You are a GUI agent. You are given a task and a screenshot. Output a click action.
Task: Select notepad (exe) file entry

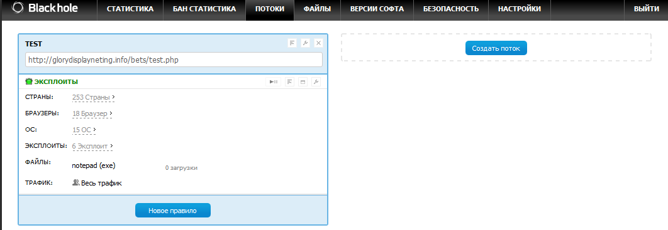[x=94, y=165]
